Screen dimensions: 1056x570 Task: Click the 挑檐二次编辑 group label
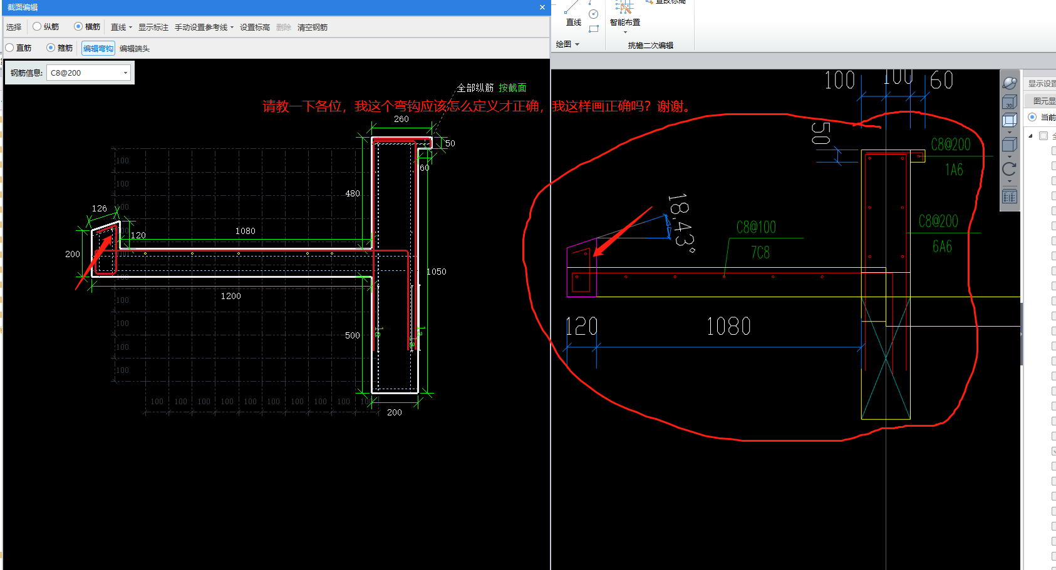click(x=651, y=45)
